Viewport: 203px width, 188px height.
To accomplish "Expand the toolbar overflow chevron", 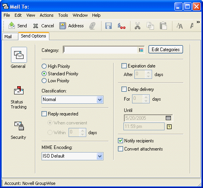I will (198, 22).
